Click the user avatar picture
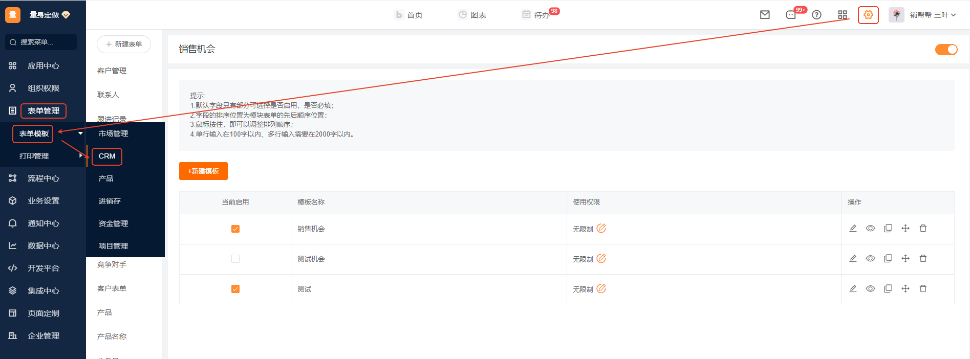Viewport: 970px width, 359px height. 896,15
